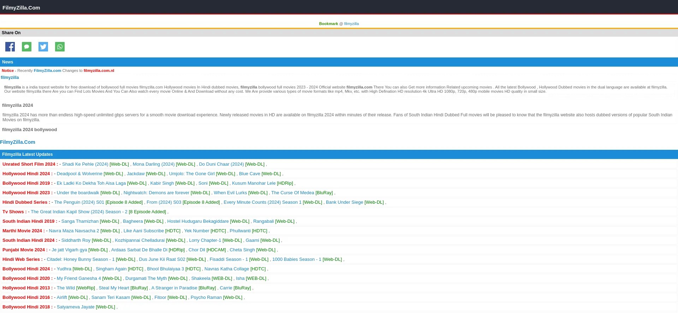The image size is (678, 313).
Task: Open Do Duni Chaar (2024) movie
Action: [x=221, y=164]
